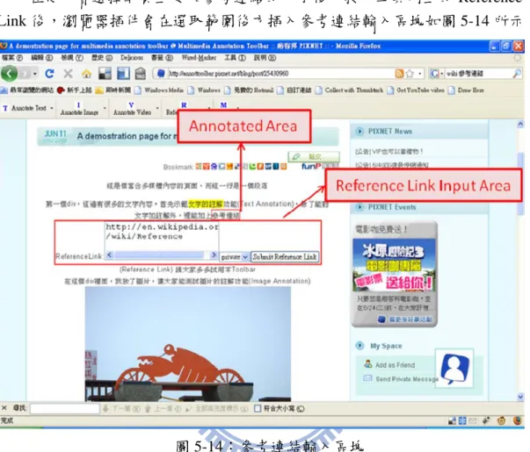Image resolution: width=530 pixels, height=452 pixels.
Task: Click the orange lobster sculpture photo
Action: click(187, 344)
